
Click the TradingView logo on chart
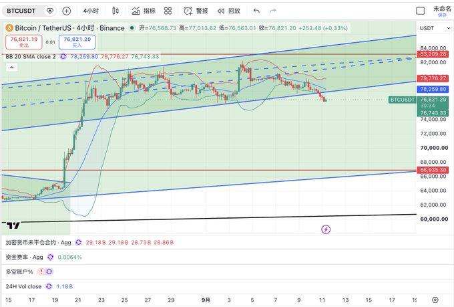(x=13, y=225)
